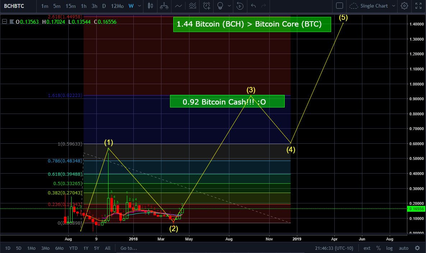The image size is (426, 253).
Task: Switch to the 5m timeframe
Action: (x=57, y=6)
